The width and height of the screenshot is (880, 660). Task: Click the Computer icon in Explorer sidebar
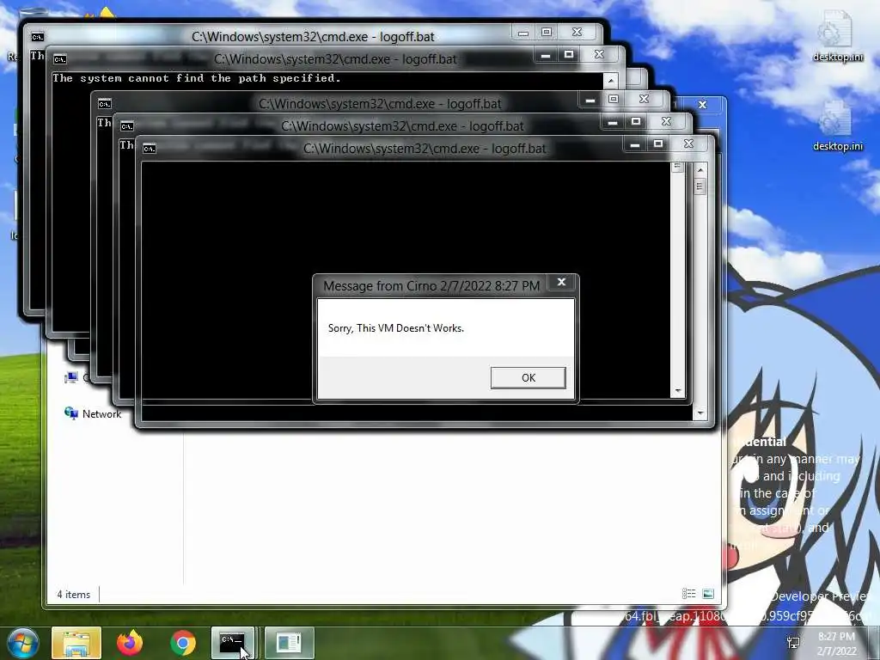70,378
